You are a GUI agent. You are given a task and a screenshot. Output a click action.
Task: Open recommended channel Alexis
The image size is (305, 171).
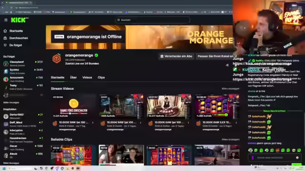[23, 155]
